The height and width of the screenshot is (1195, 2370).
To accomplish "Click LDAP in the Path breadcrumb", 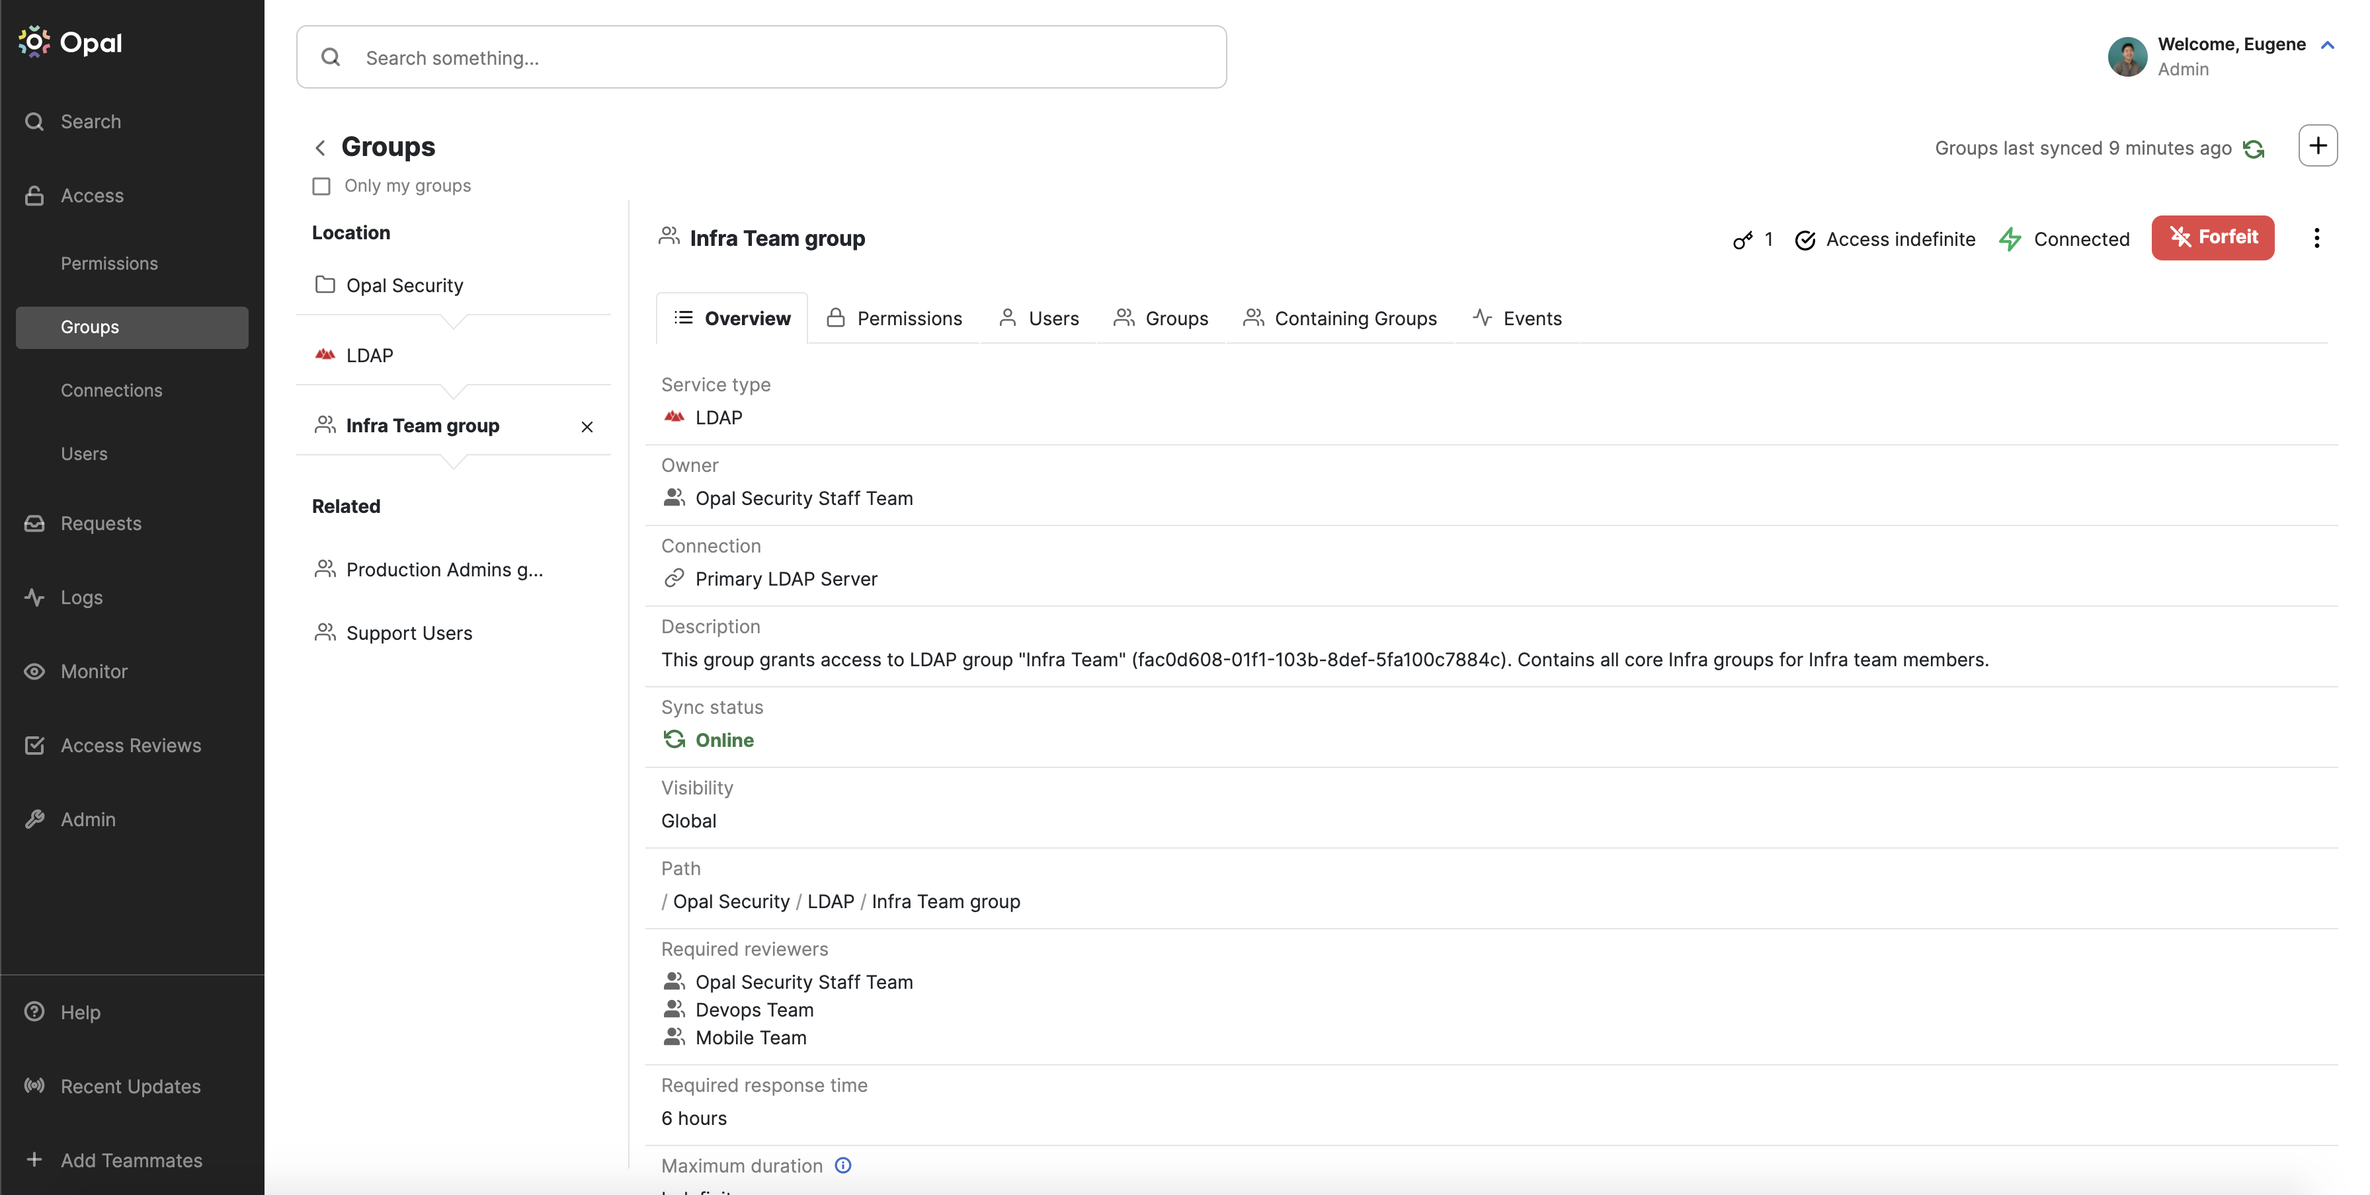I will 831,902.
